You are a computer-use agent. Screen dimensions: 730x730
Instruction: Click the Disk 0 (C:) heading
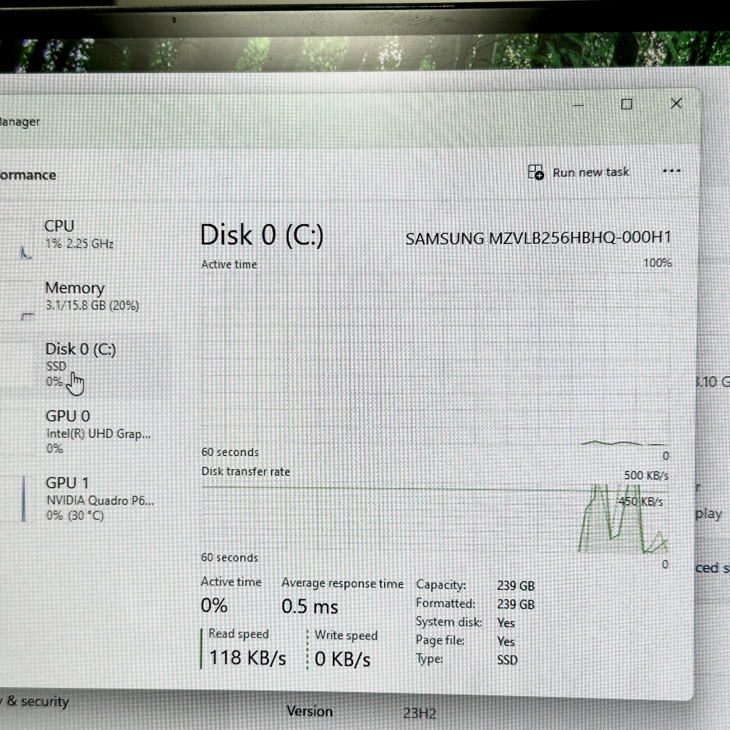pos(262,235)
